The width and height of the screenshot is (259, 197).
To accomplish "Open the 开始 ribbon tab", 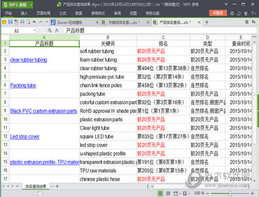I will coord(8,13).
